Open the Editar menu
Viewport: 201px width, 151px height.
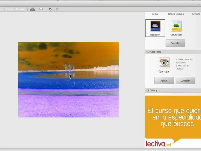(10, 9)
